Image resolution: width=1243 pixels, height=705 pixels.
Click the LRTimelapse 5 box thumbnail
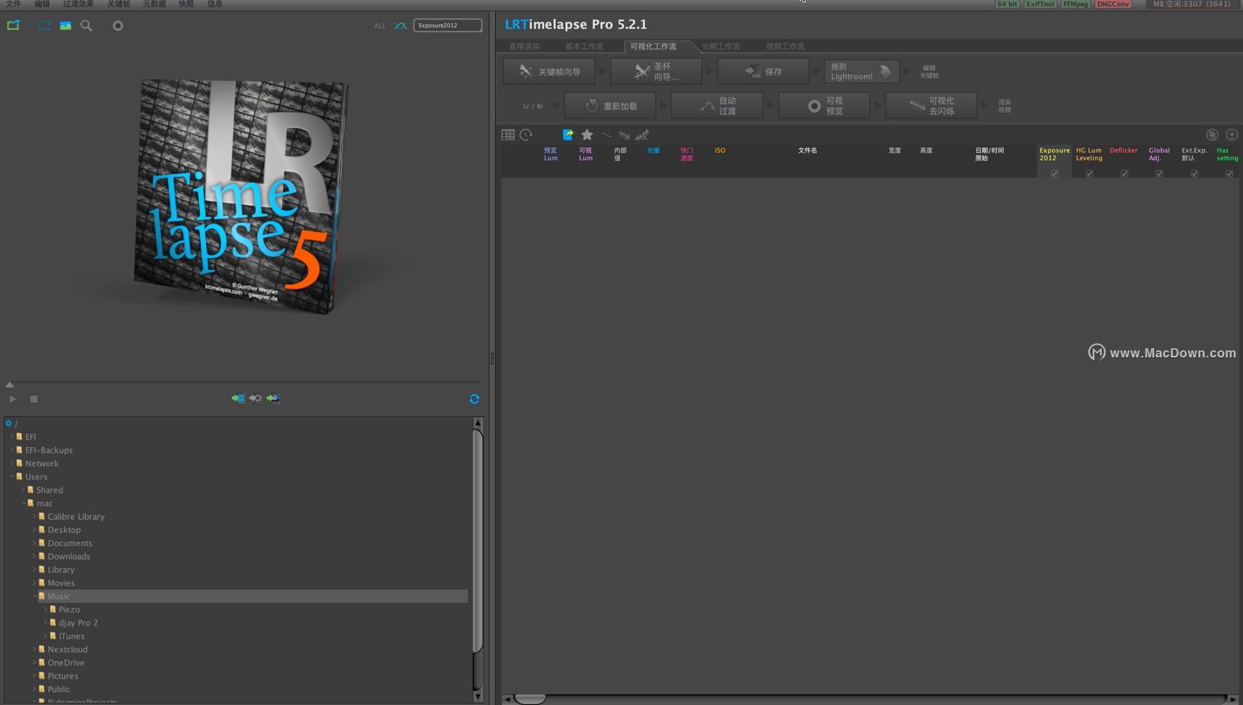click(x=242, y=196)
